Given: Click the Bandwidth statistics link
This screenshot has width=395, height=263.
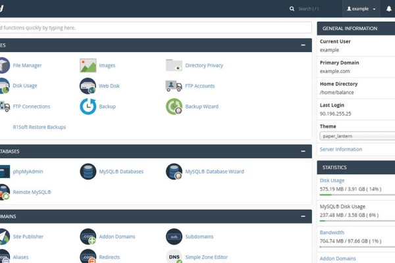Looking at the screenshot, I should coord(332,233).
